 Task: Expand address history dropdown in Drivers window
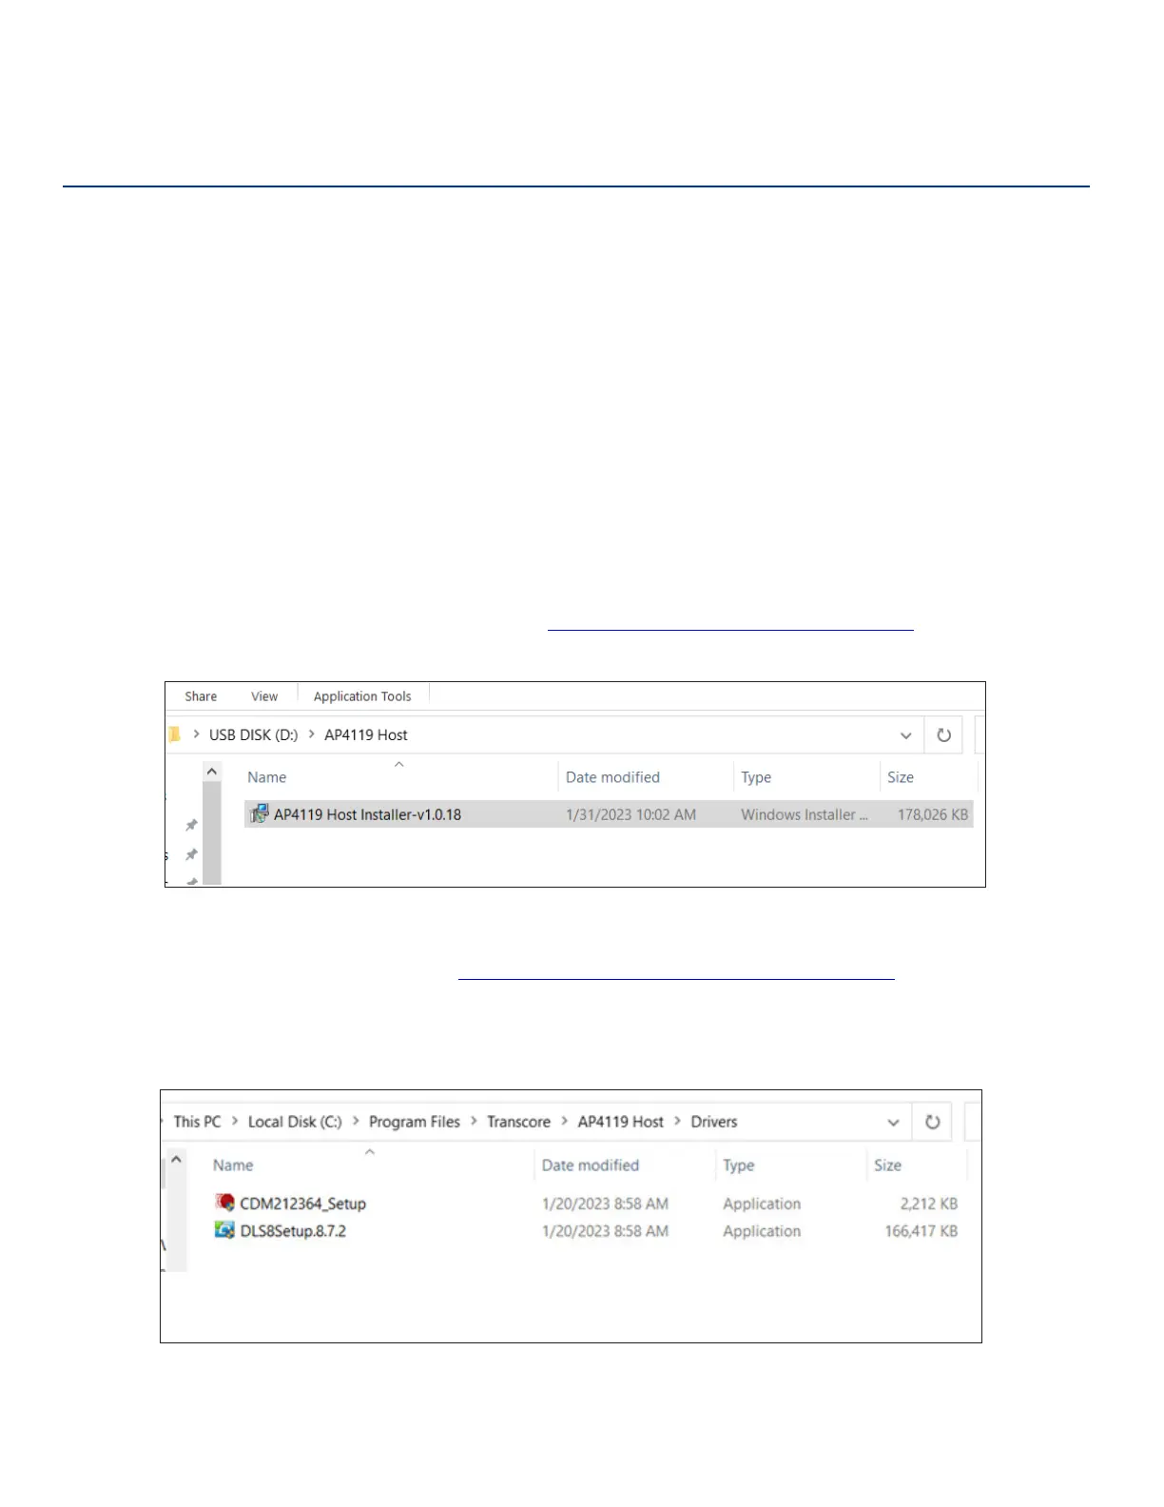click(x=893, y=1123)
